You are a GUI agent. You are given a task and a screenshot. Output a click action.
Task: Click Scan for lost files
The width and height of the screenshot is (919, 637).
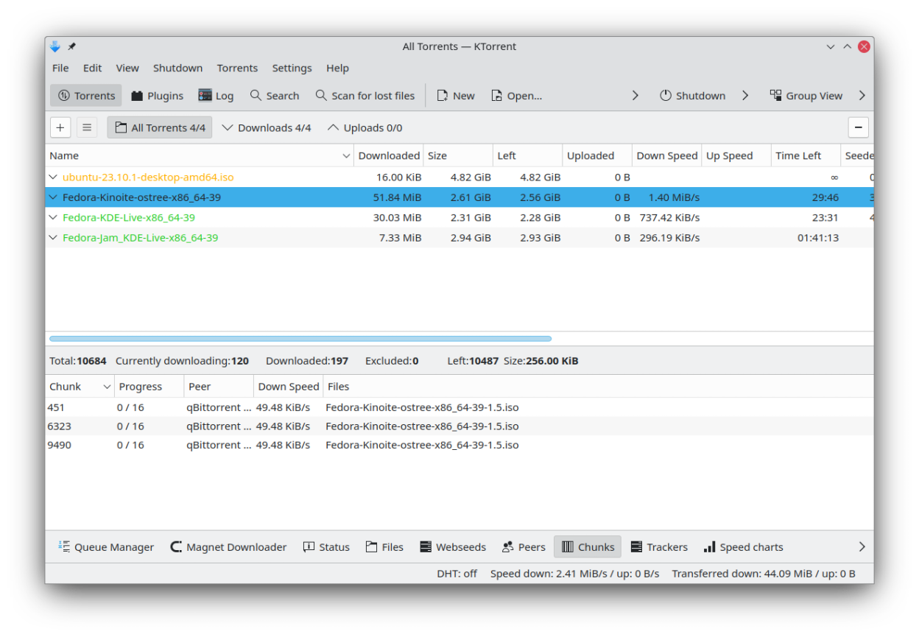pos(365,96)
